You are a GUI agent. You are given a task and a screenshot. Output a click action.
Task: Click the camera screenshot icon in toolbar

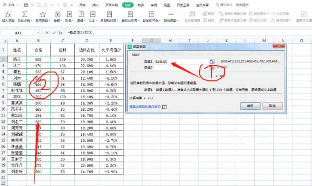(x=65, y=5)
